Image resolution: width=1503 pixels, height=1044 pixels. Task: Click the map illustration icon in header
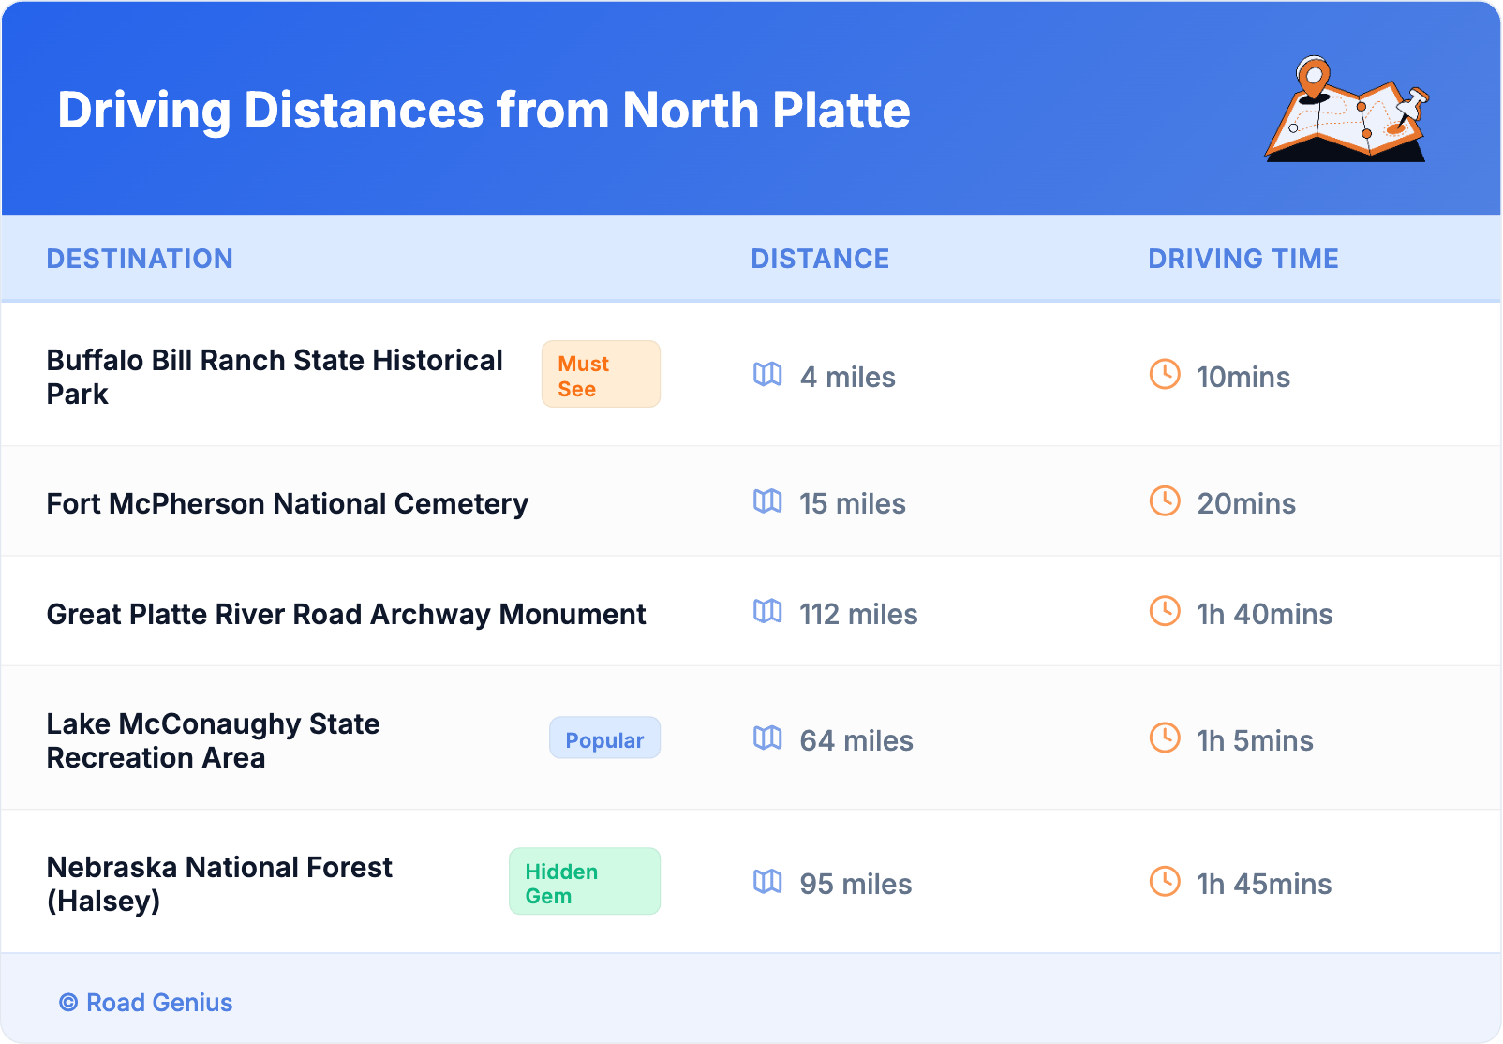[x=1347, y=110]
